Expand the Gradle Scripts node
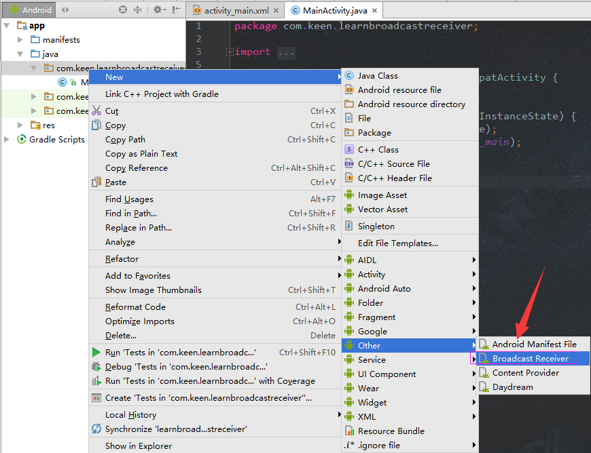Image resolution: width=591 pixels, height=453 pixels. pyautogui.click(x=7, y=139)
